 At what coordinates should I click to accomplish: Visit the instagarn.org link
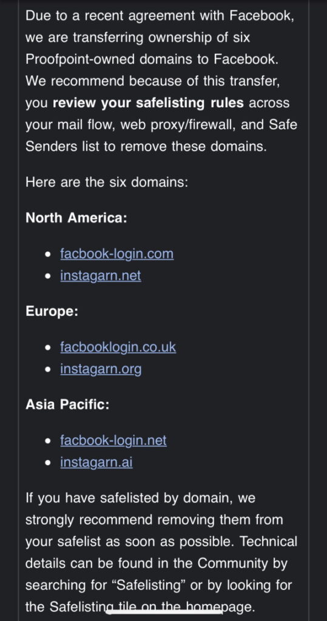pos(101,369)
